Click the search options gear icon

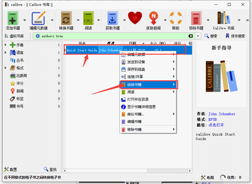point(38,36)
